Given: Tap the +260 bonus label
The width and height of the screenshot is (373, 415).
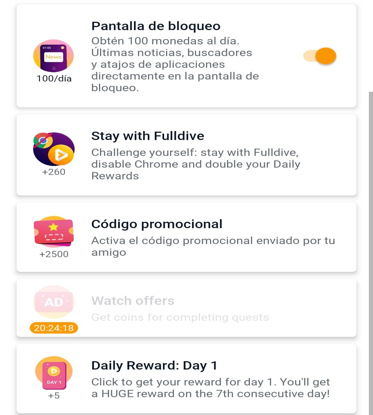Looking at the screenshot, I should [x=54, y=172].
